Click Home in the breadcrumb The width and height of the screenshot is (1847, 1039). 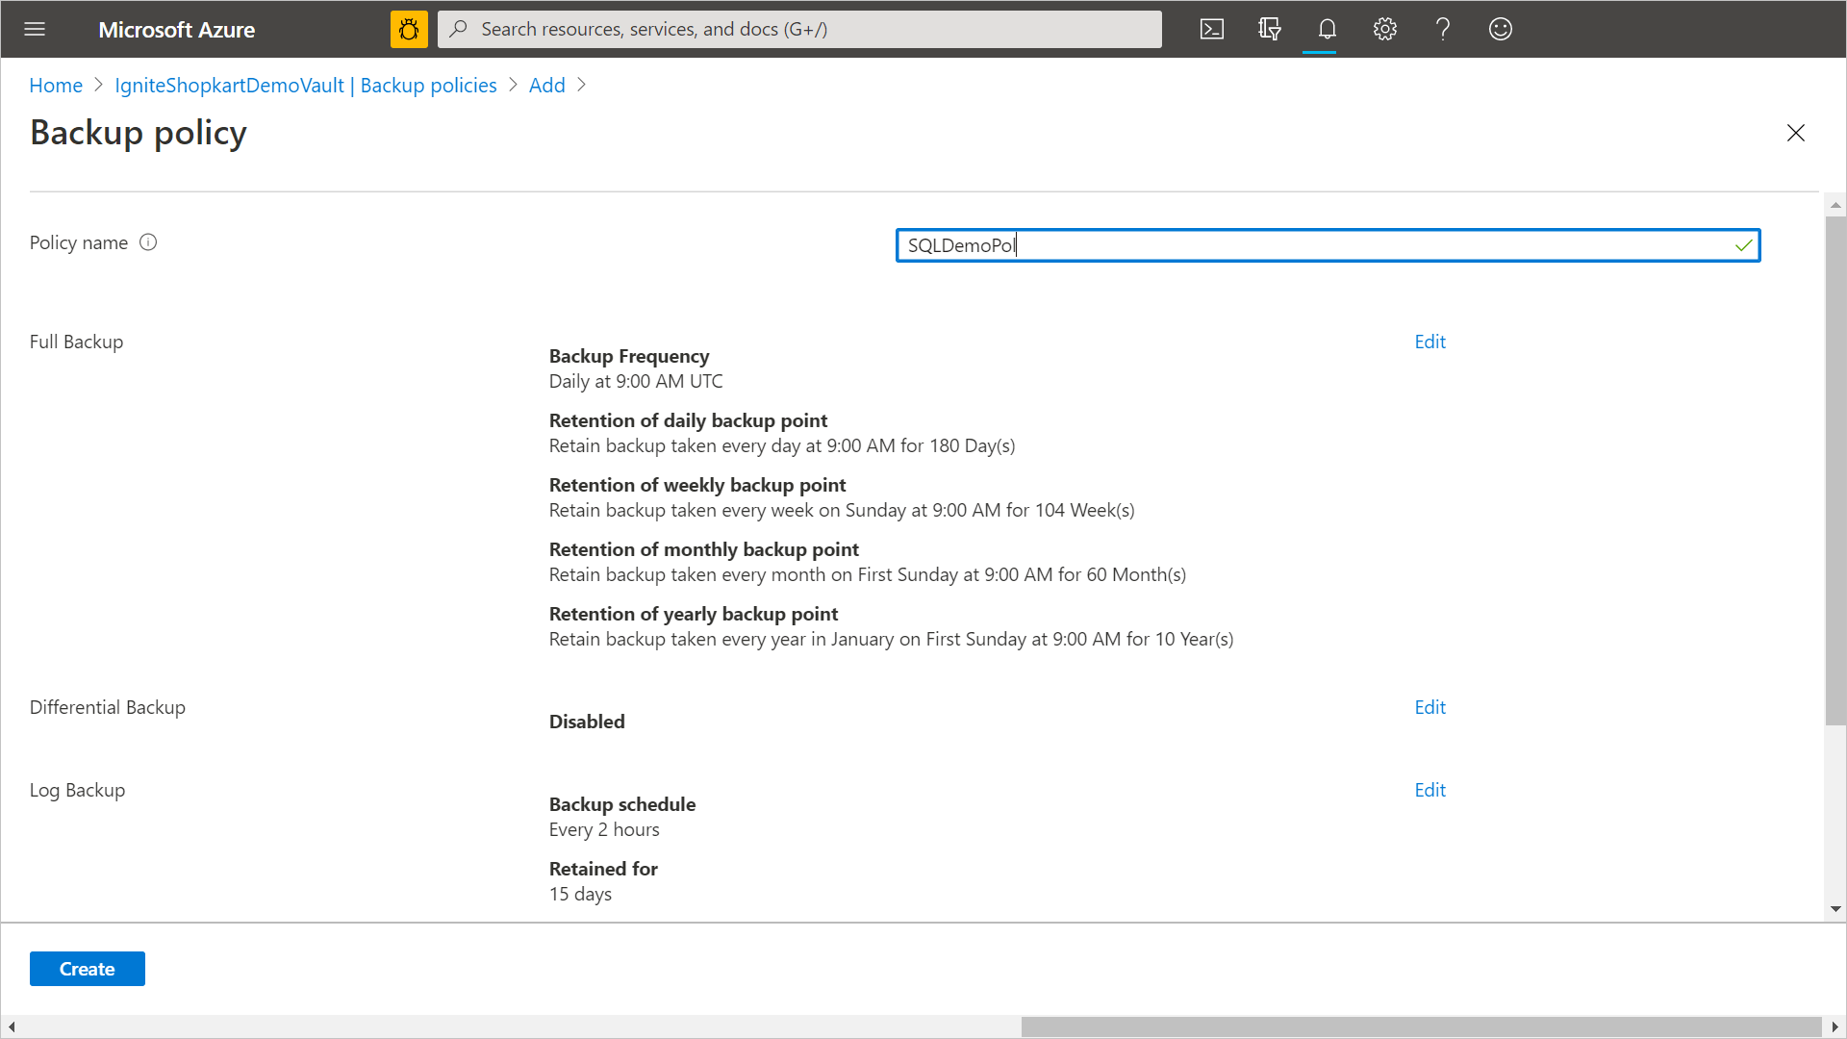pos(56,86)
